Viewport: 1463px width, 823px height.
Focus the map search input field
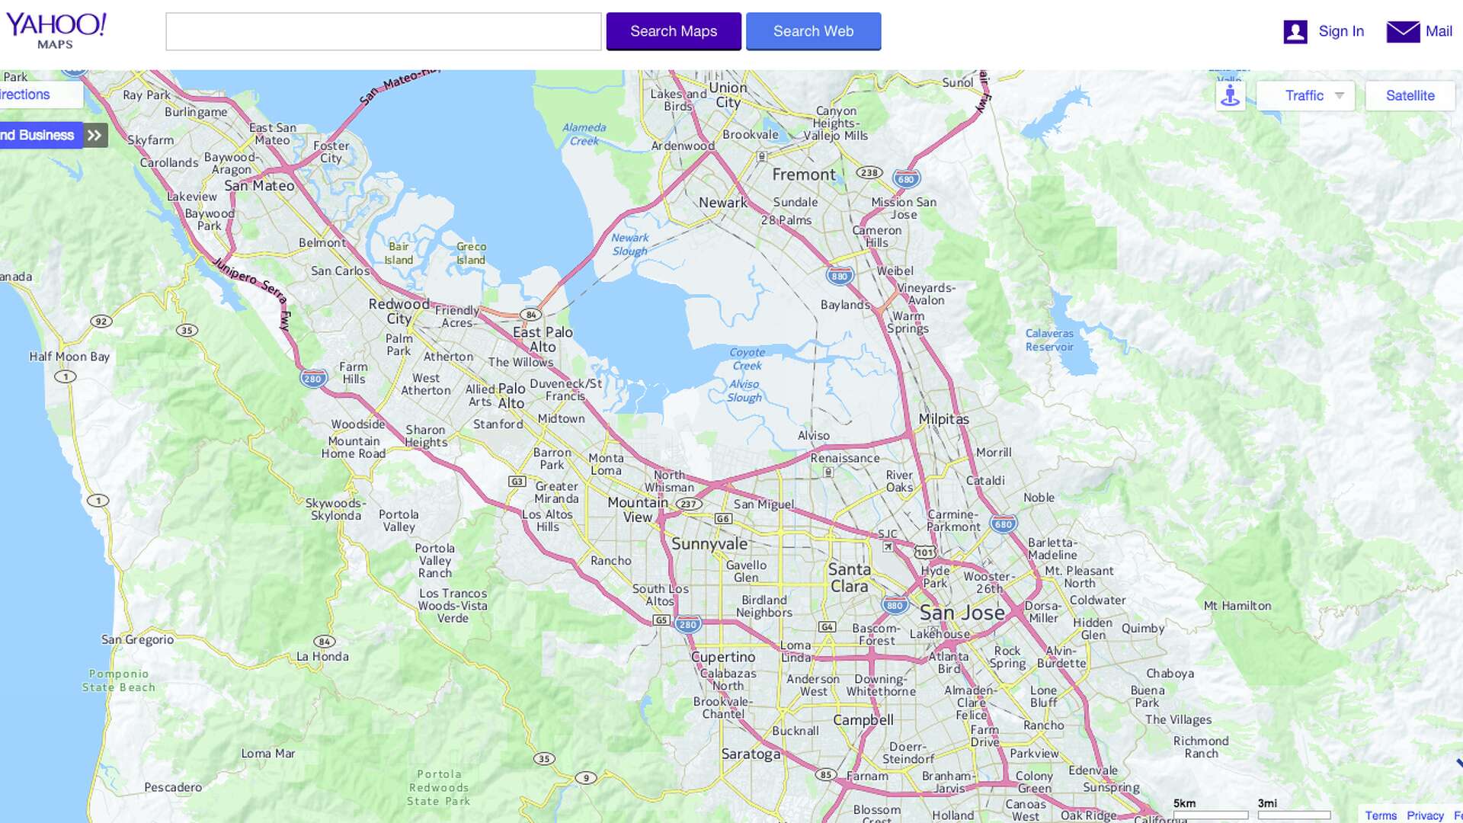[383, 32]
